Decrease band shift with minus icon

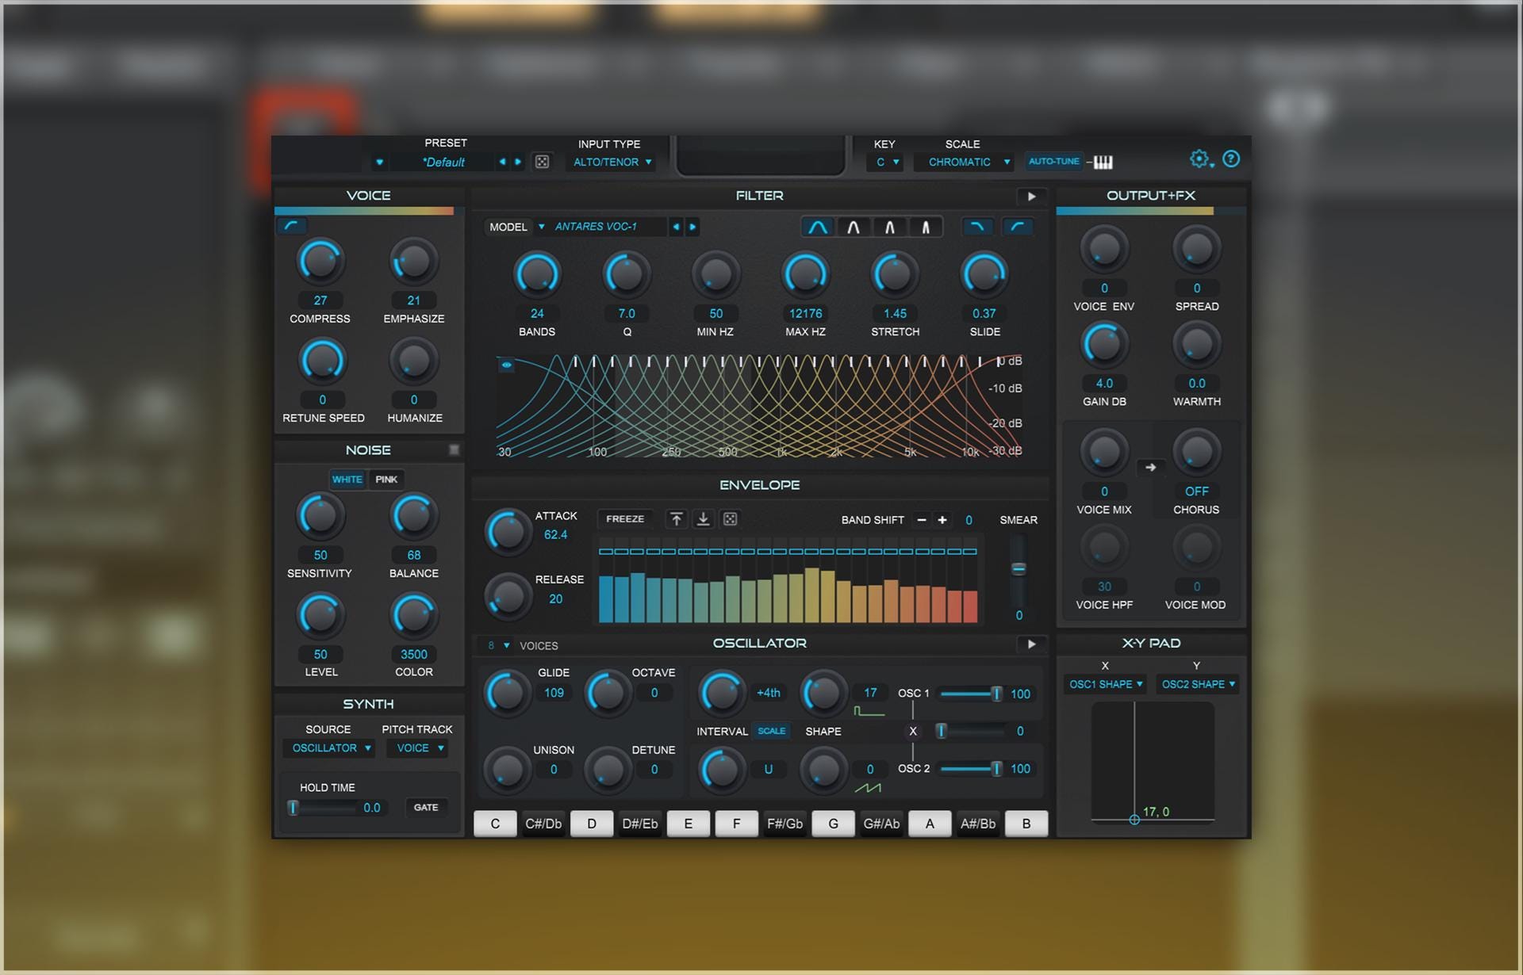922,520
